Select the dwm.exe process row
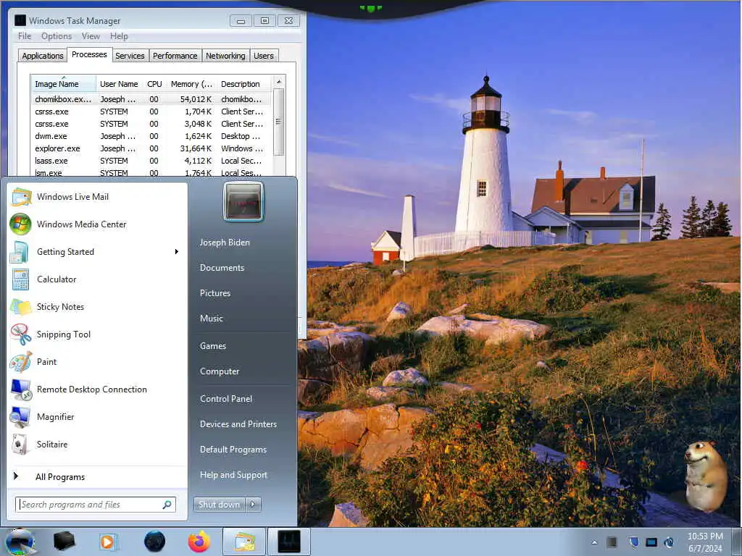Image resolution: width=742 pixels, height=556 pixels. coord(151,136)
